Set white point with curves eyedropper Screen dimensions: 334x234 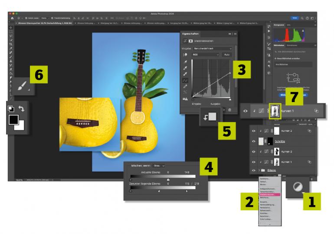tap(185, 74)
